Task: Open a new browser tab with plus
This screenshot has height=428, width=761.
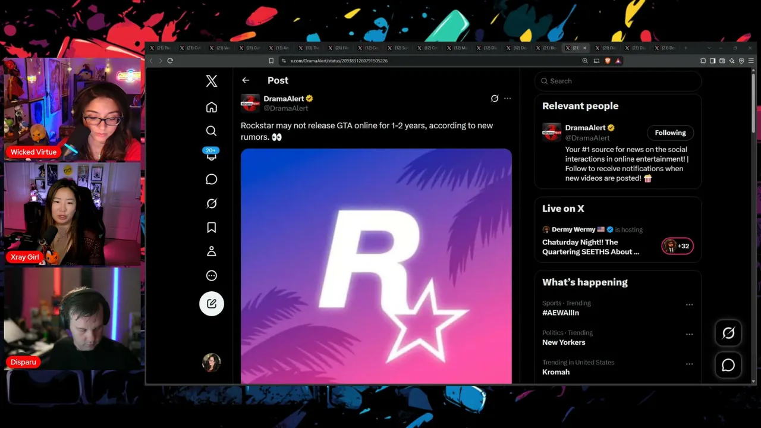Action: pyautogui.click(x=685, y=48)
